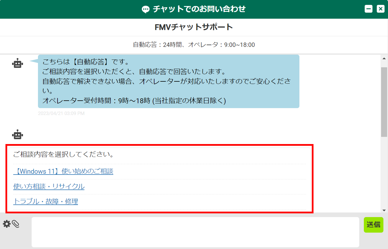Click the FMVチャットサポート heading
388x249 pixels.
click(x=194, y=27)
